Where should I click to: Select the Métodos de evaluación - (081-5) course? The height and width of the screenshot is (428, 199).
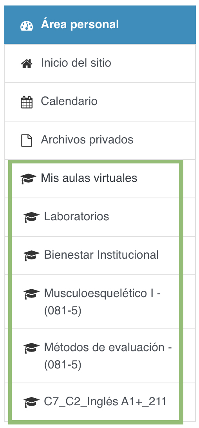(x=95, y=356)
